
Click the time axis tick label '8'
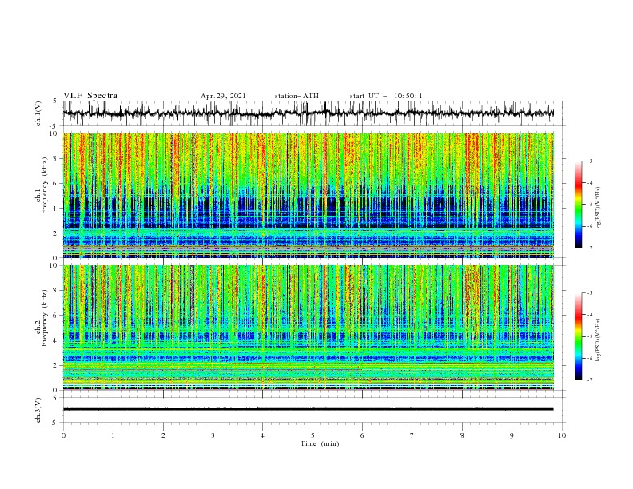point(462,435)
